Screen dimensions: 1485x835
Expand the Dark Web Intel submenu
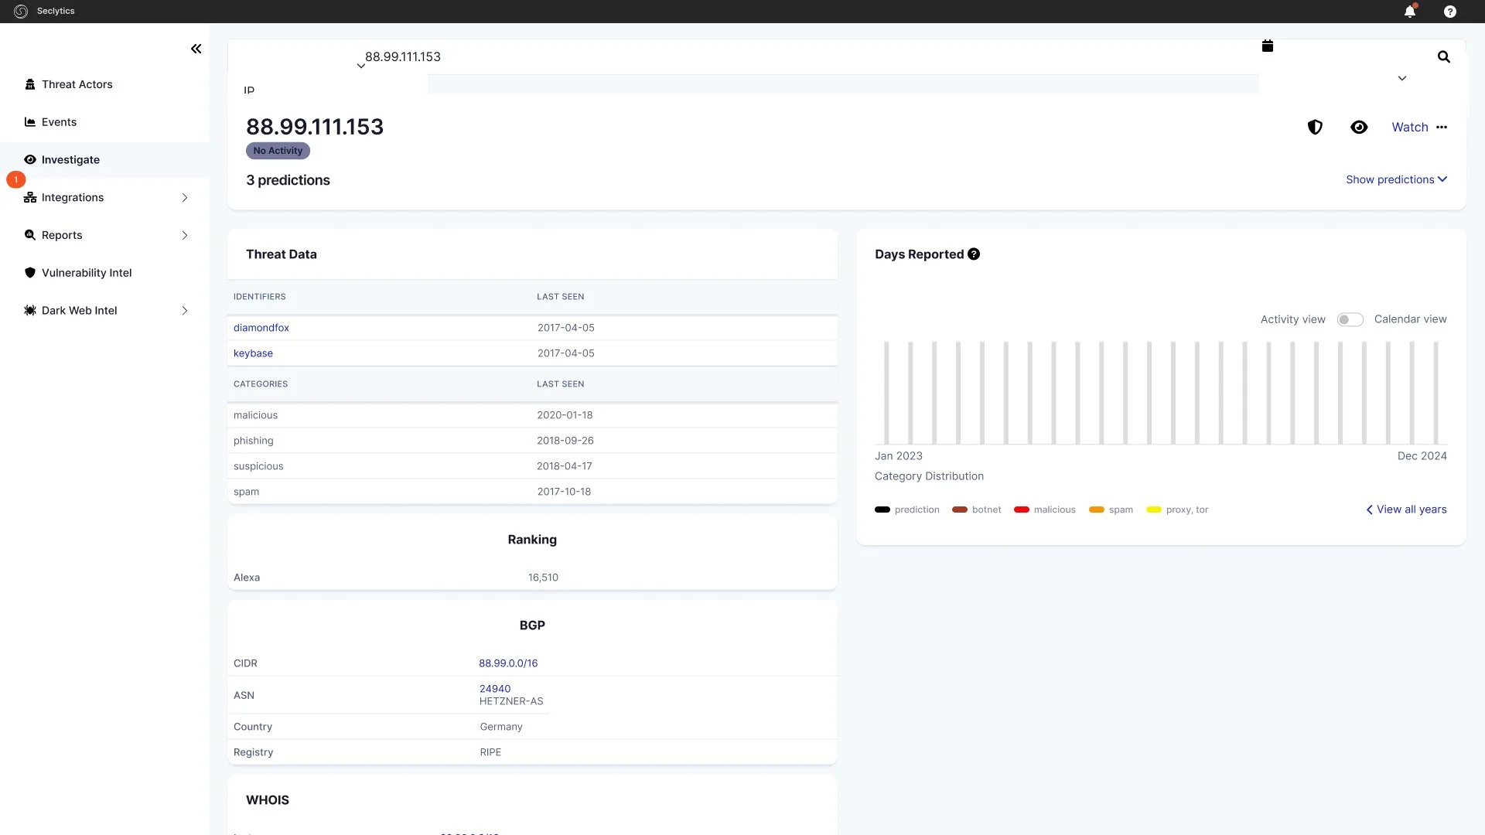[x=184, y=311]
